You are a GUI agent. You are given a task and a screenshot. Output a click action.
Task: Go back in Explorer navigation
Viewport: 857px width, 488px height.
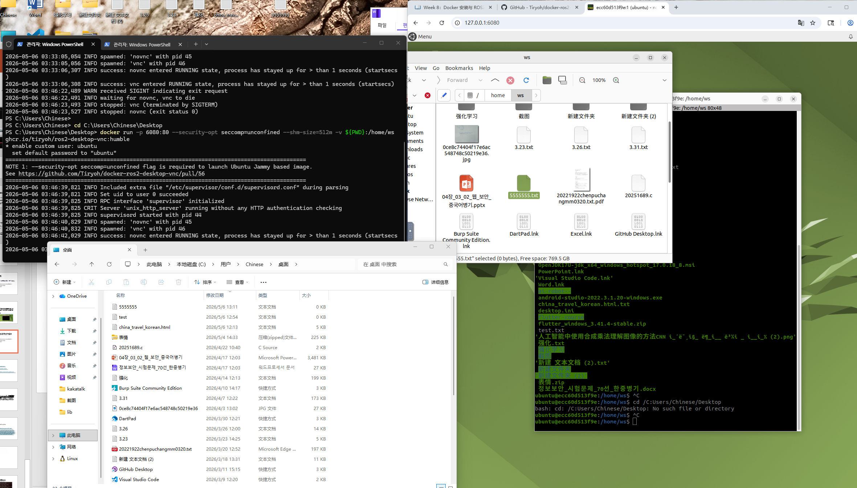tap(57, 264)
